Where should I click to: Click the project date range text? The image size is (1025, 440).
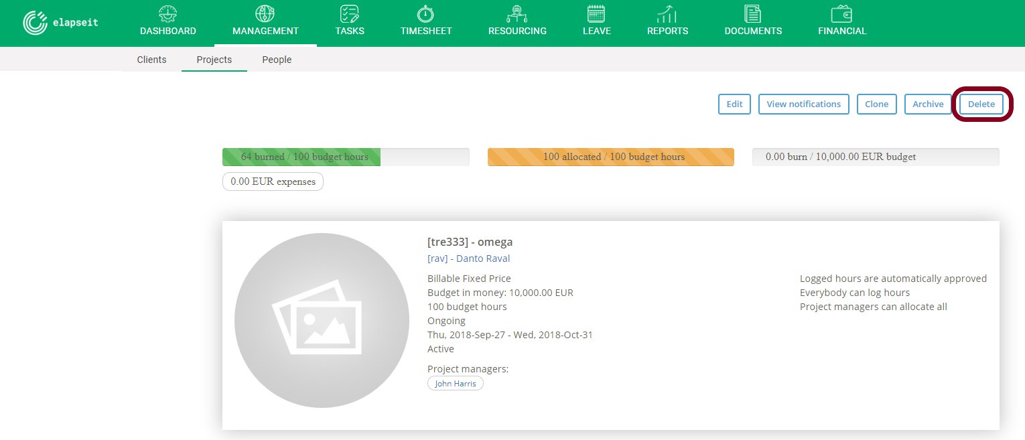(510, 335)
